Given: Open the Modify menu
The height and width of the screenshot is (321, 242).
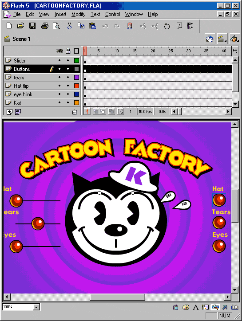Looking at the screenshot, I should pos(78,14).
